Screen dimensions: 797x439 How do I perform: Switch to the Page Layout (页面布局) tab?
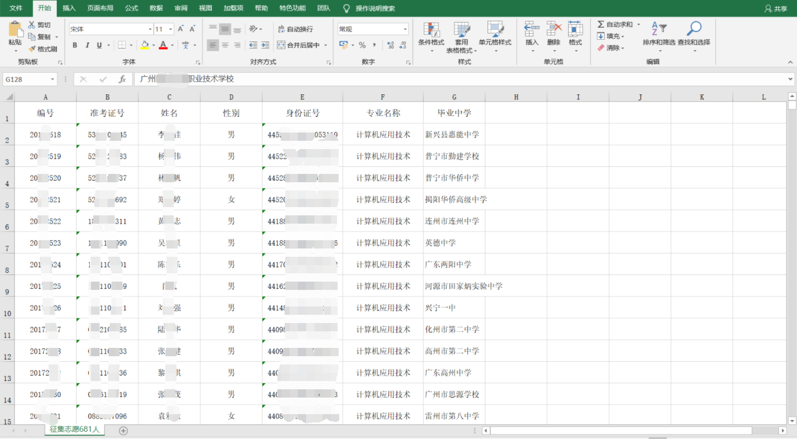[x=100, y=8]
